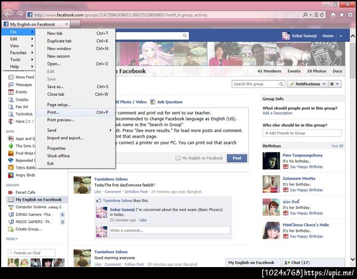Open the browser Home icon
Viewport: 357px width, 279px height.
point(333,15)
